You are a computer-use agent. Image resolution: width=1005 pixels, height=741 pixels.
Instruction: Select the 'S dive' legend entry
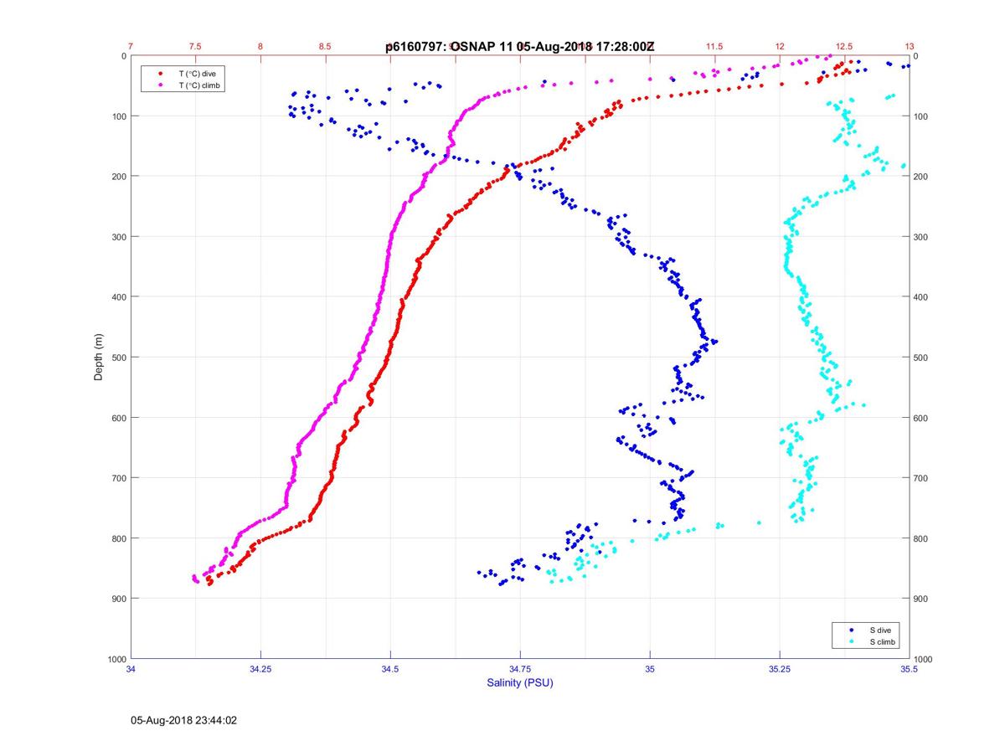[881, 630]
